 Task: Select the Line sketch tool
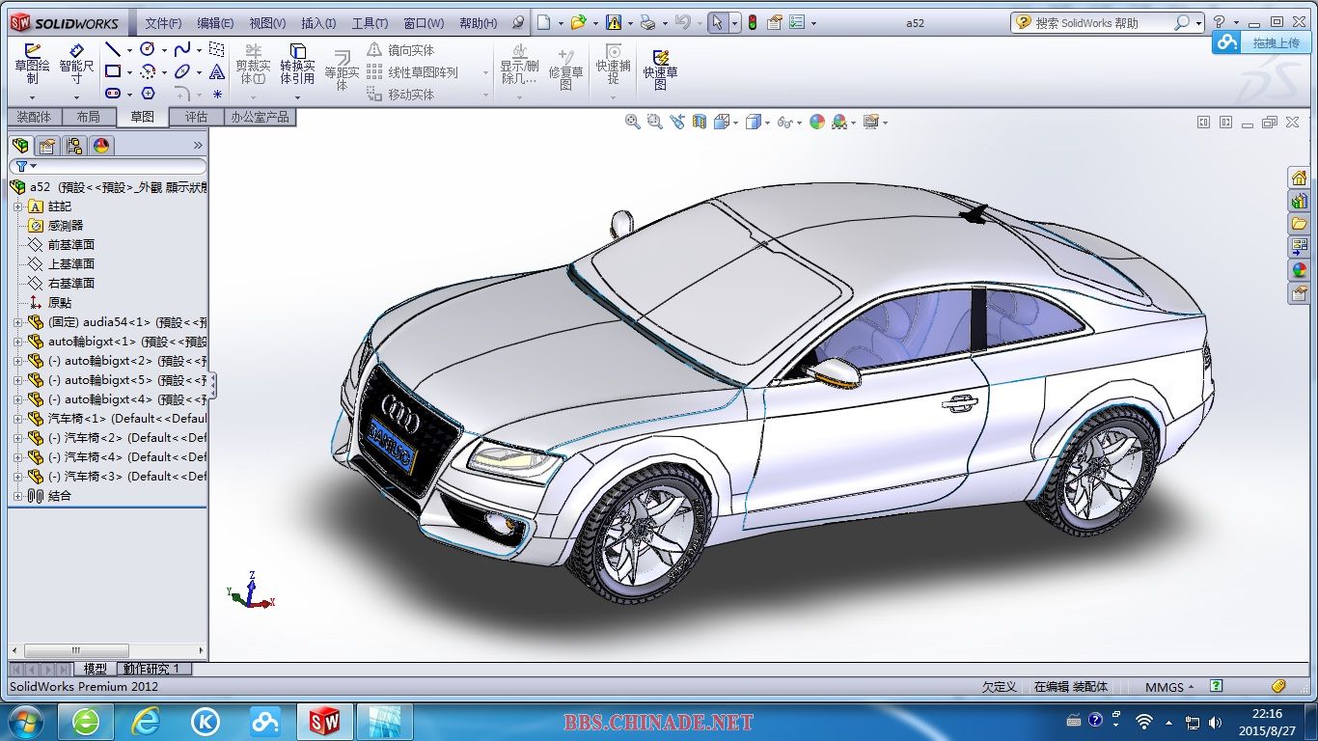click(x=113, y=49)
